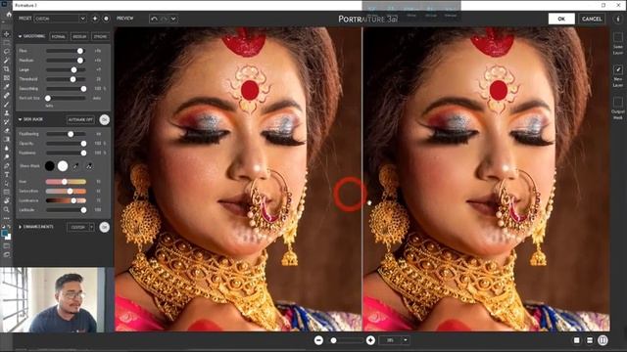Screen dimensions: 627x352
Task: Select black Show Mask swatch
Action: click(50, 166)
